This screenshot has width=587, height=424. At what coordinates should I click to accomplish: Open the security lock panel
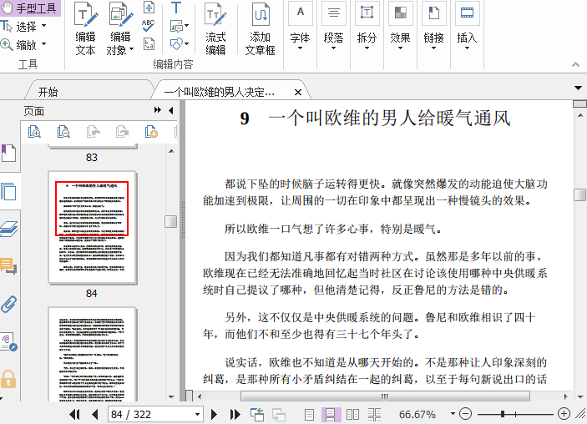[8, 378]
